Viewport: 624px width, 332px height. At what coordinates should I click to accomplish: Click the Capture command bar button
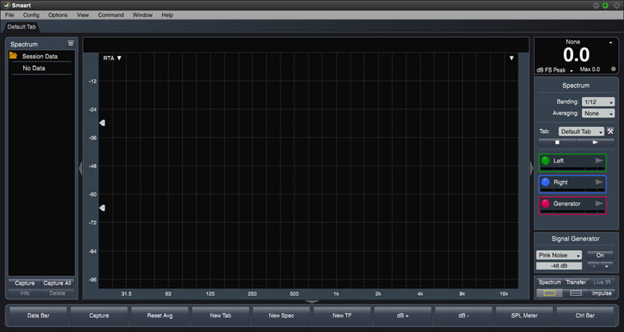[99, 315]
